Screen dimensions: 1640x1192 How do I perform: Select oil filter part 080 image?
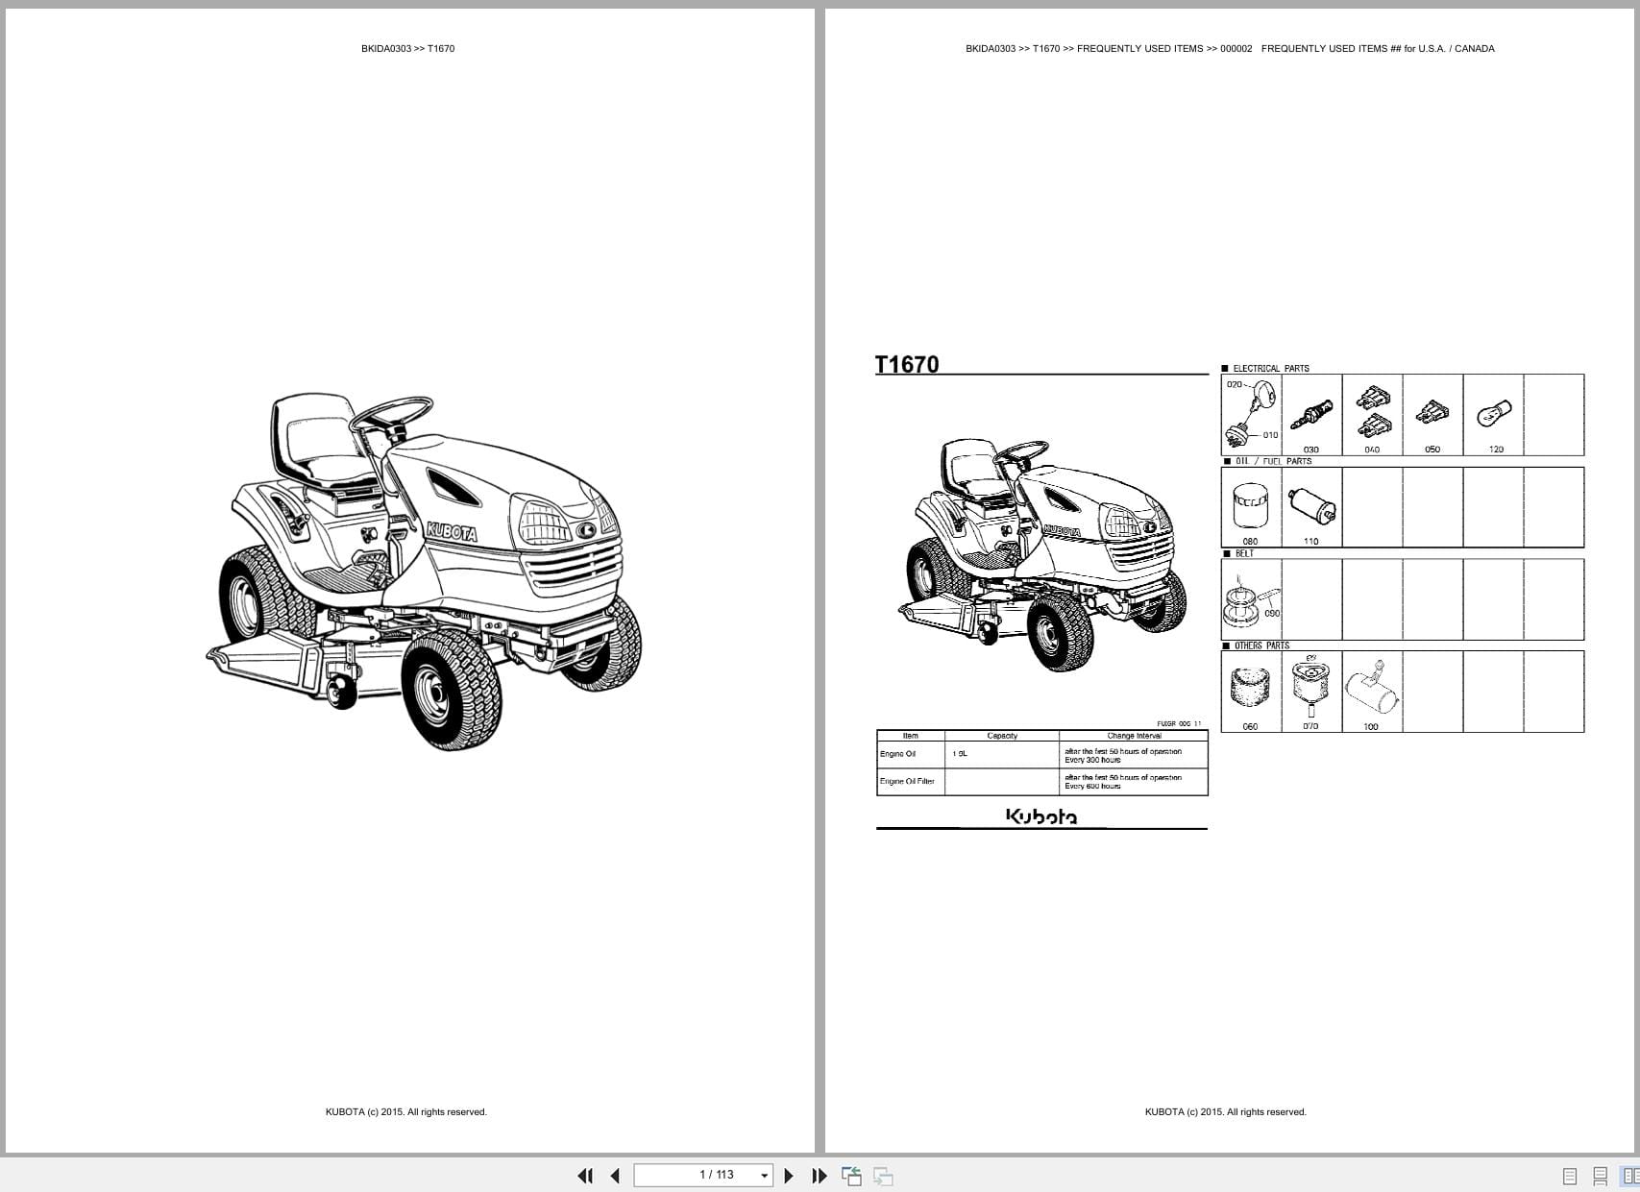(x=1251, y=507)
